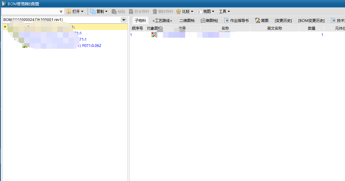
Task: Select sequence number 1 in the 顺序号 column
Action: [x=131, y=35]
